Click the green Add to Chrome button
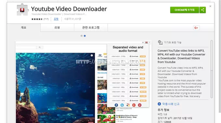Image resolution: width=221 pixels, height=123 pixels. pyautogui.click(x=185, y=10)
